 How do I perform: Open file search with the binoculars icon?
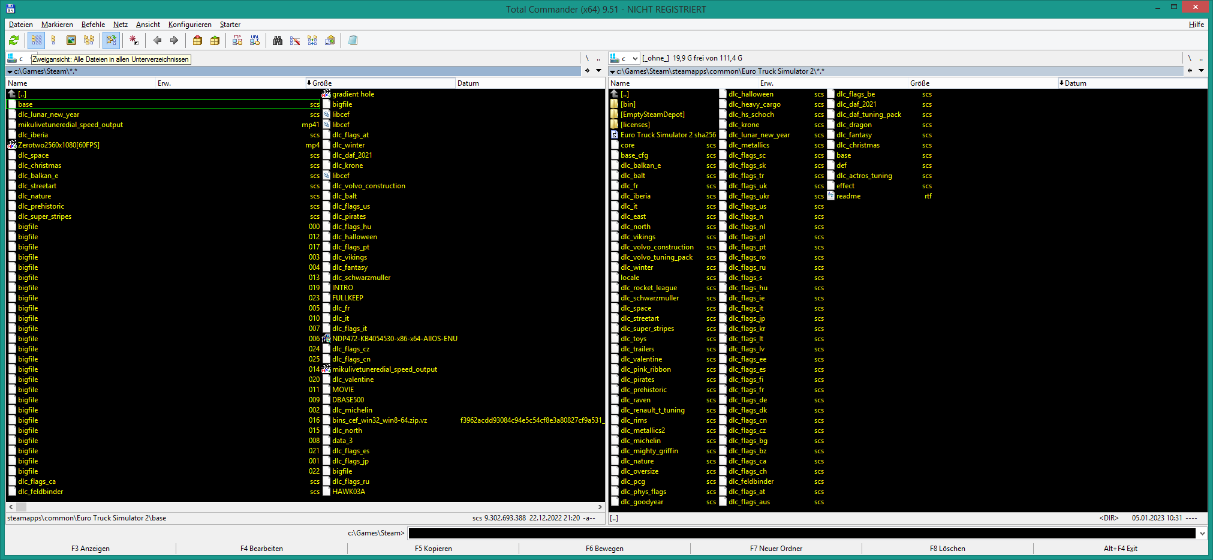coord(278,40)
